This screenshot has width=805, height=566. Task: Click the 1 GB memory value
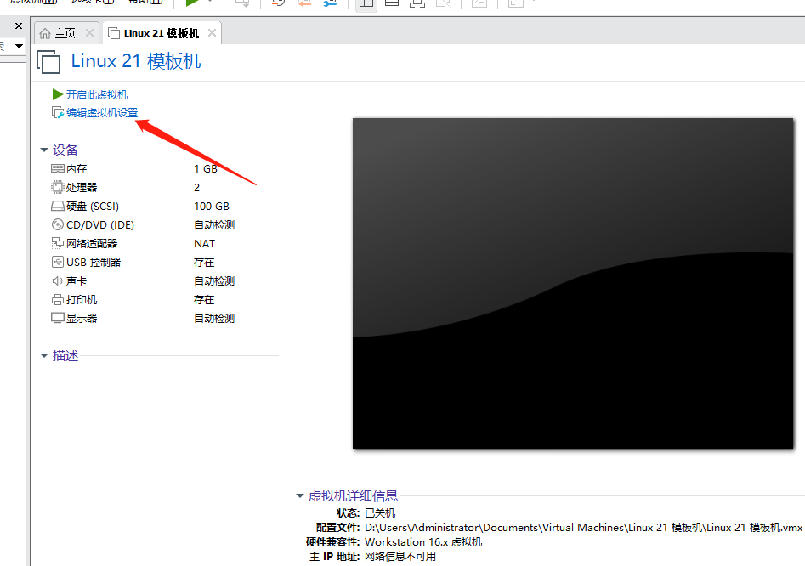[x=206, y=169]
